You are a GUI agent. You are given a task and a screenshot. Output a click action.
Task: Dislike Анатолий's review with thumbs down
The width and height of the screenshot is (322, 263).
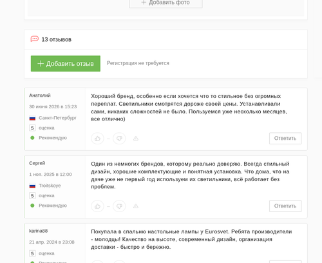119,139
